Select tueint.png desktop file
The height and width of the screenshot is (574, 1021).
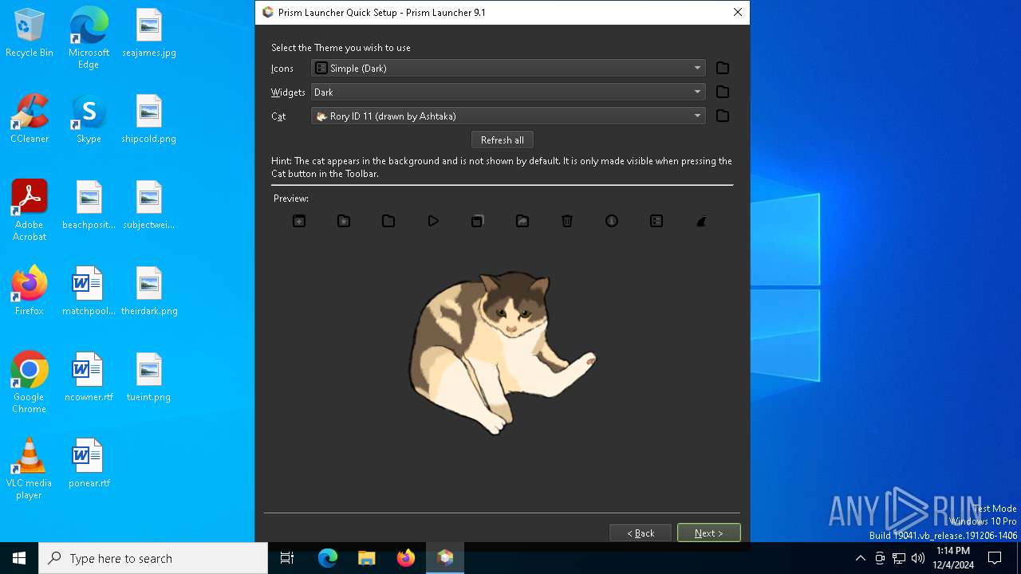tap(149, 378)
